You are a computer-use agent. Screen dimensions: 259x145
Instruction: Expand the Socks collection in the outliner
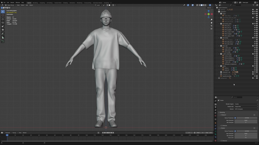[x=219, y=66]
